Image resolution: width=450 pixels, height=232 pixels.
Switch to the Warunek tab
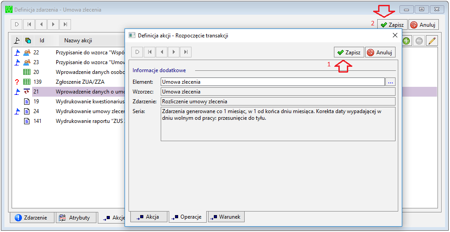[x=226, y=216]
